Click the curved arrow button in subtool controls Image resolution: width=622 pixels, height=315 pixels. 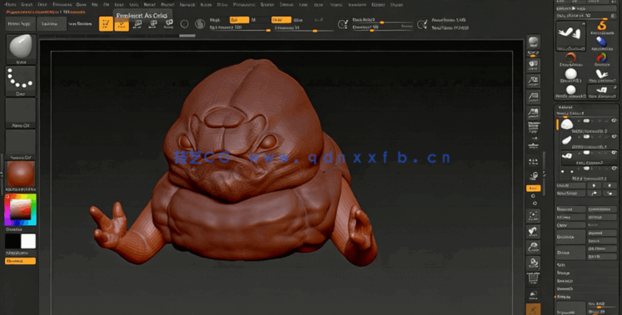(594, 193)
